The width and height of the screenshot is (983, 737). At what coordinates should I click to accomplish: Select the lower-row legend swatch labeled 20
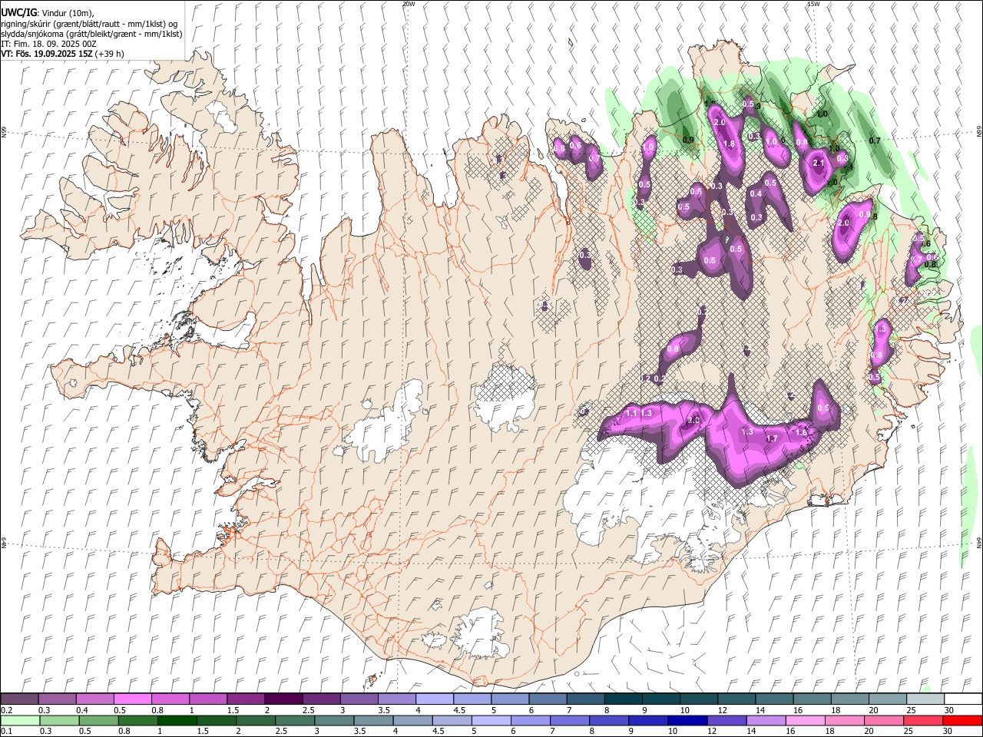click(884, 721)
